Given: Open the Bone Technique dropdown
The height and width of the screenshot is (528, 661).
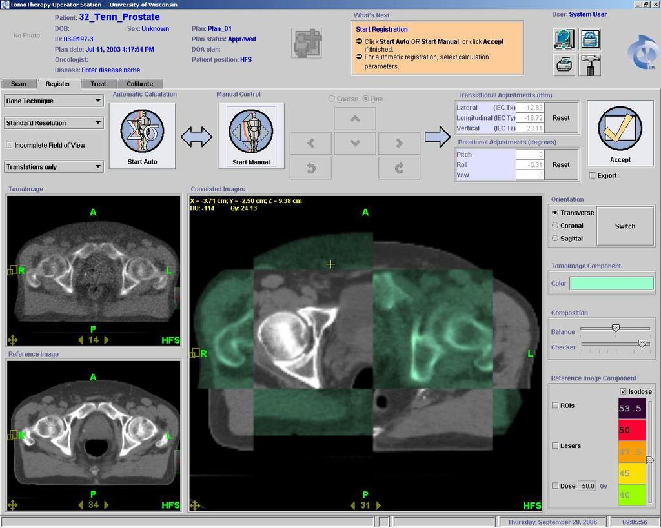Looking at the screenshot, I should [x=54, y=101].
